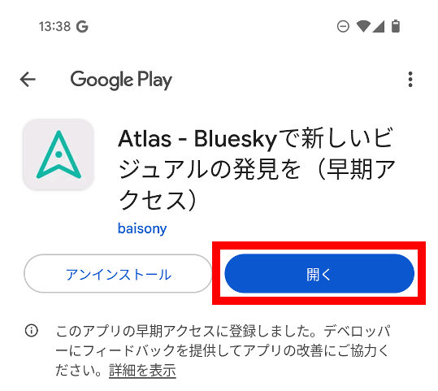
Task: Open the baisony developer link
Action: pyautogui.click(x=142, y=228)
